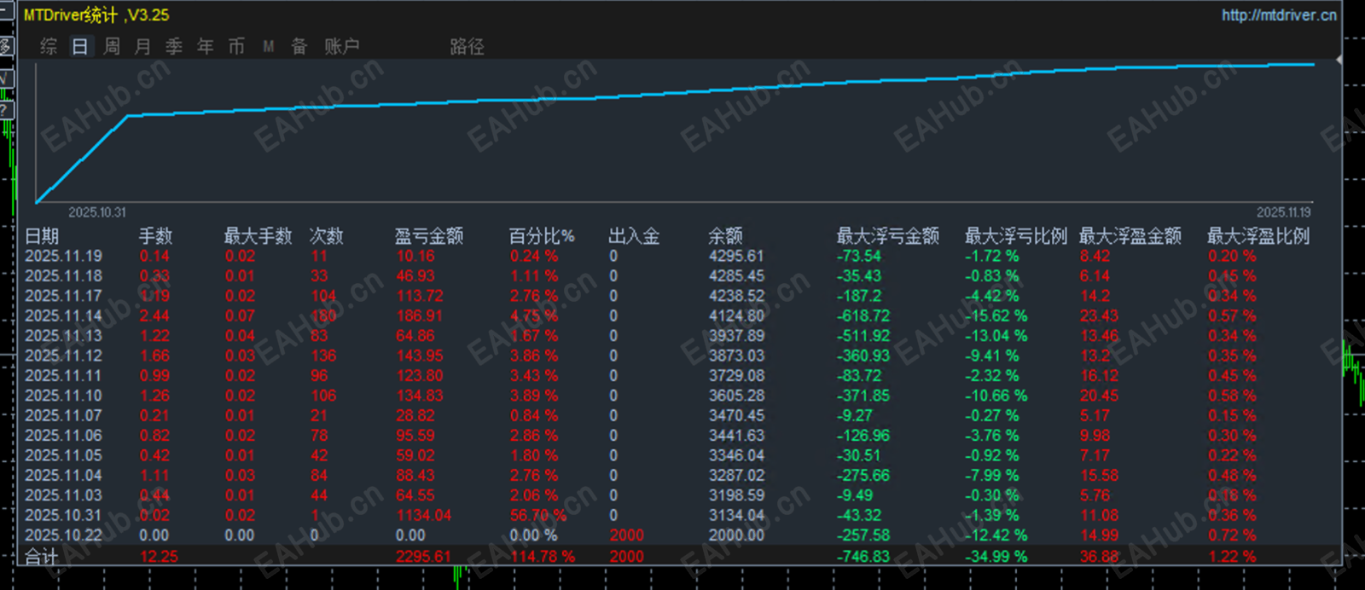Click the percentage value 56.70 %
This screenshot has height=590, width=1365.
537,515
